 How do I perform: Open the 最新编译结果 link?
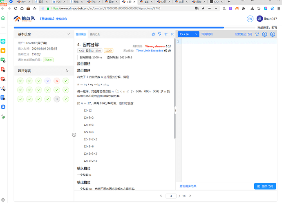click(x=188, y=186)
